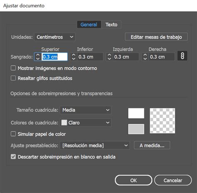The height and width of the screenshot is (193, 197).
Task: Select the General tab
Action: coord(89,25)
